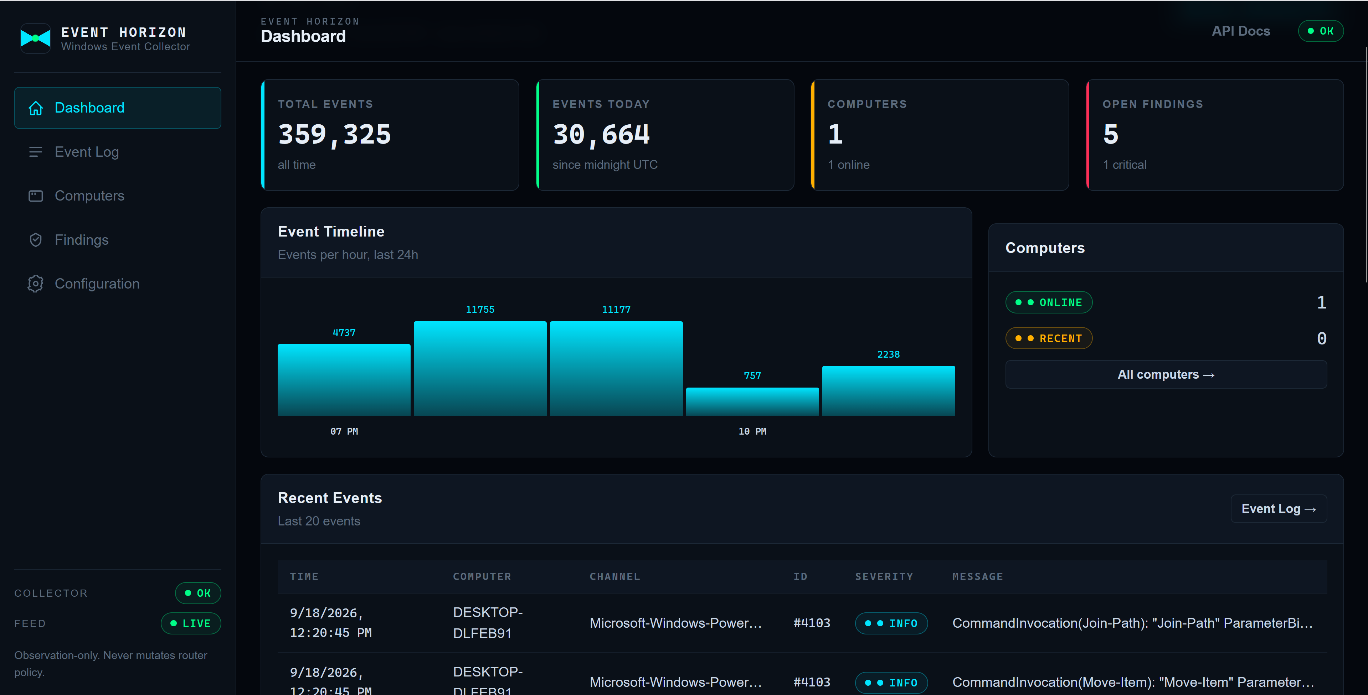Click the green OK status badge in header
Viewport: 1368px width, 695px height.
1321,31
